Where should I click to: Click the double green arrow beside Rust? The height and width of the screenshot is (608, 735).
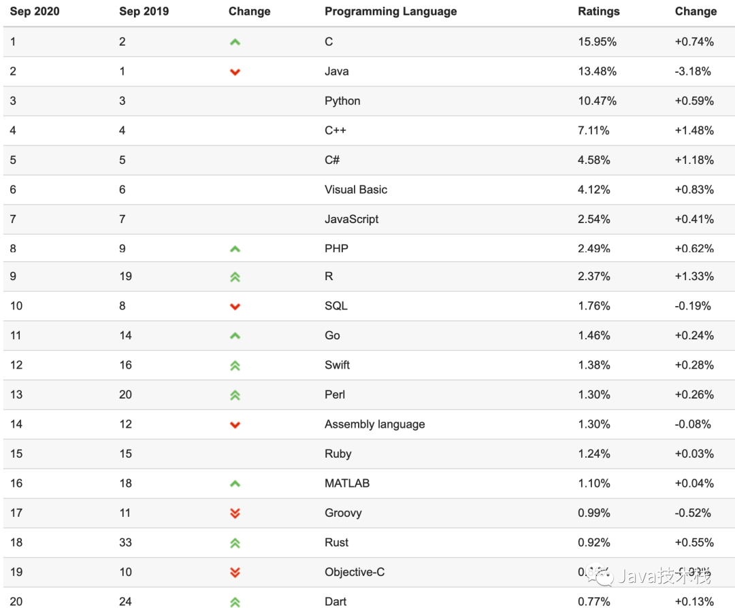tap(235, 543)
